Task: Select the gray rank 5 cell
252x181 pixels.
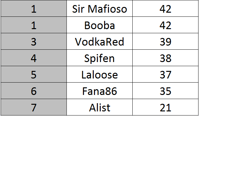Action: click(x=34, y=74)
